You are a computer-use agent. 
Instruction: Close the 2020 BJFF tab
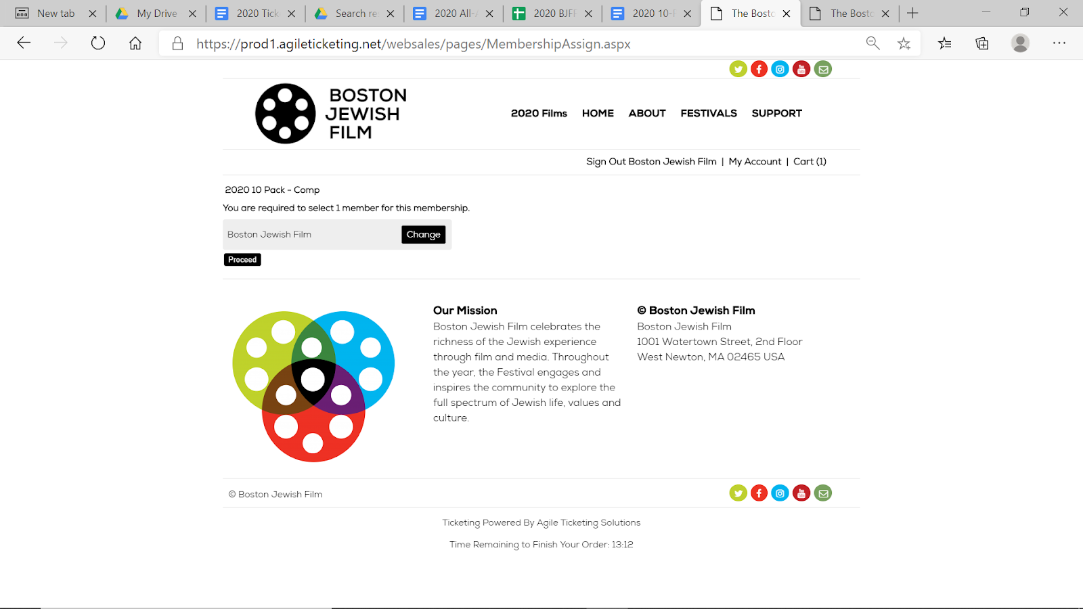(588, 14)
